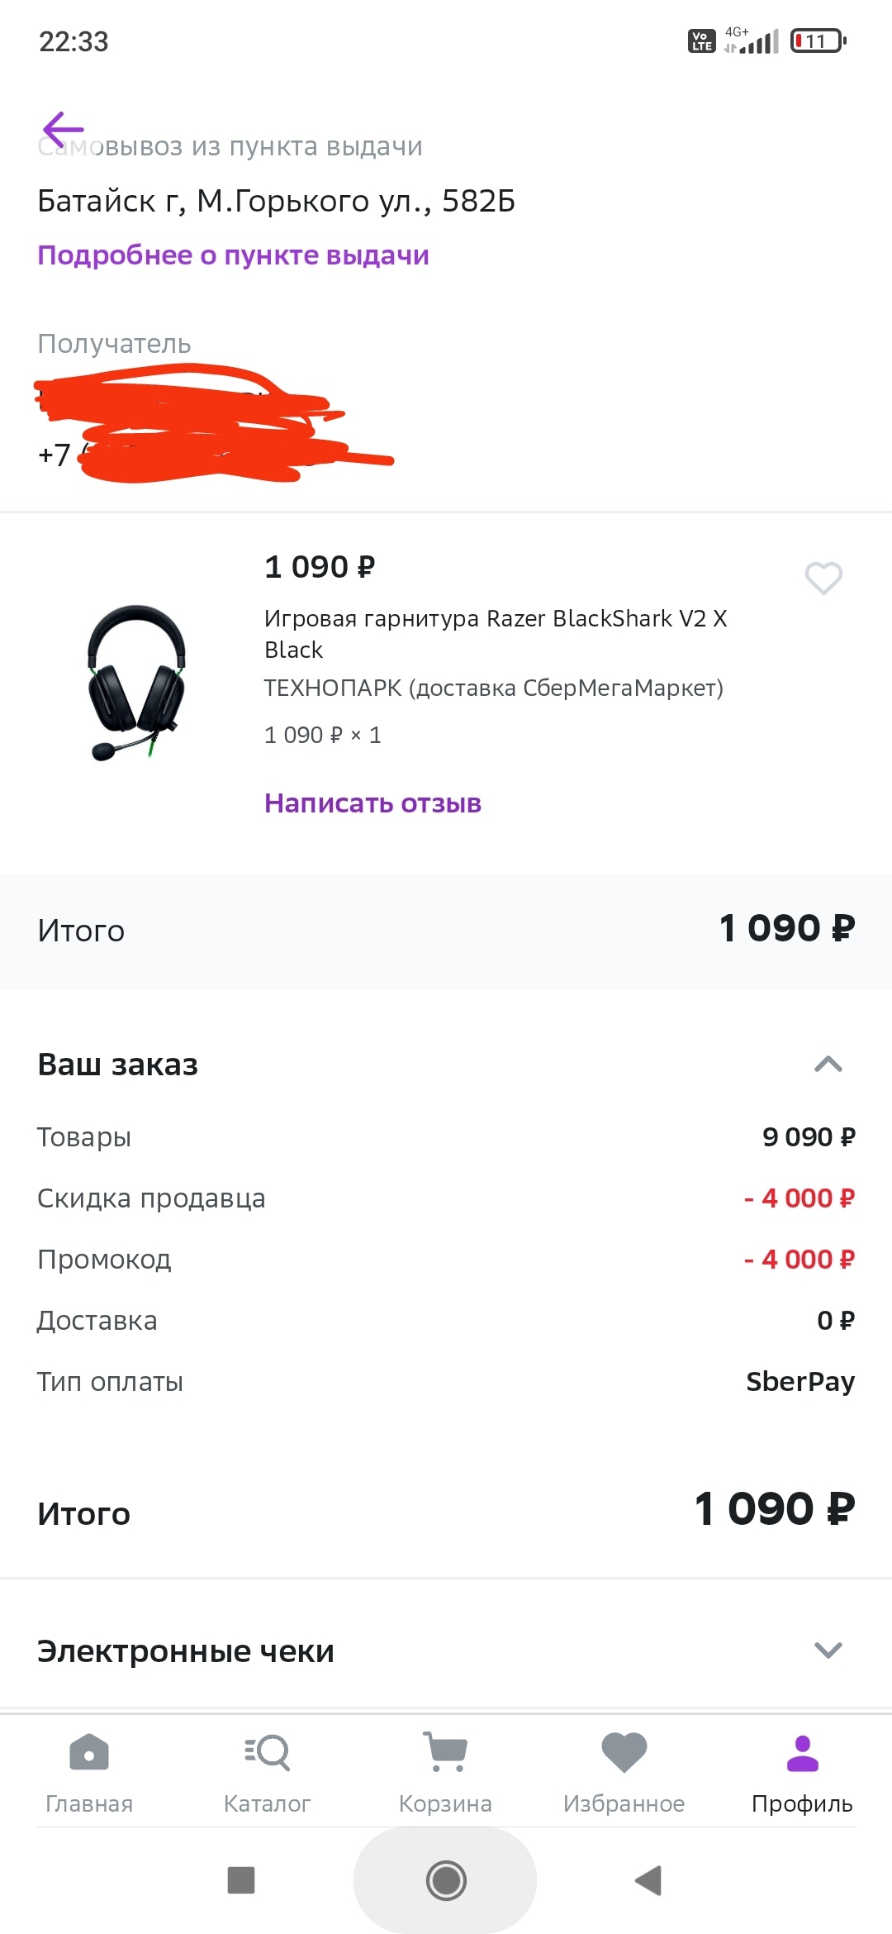The height and width of the screenshot is (1934, 892).
Task: Collapse the Ваш заказ section chevron
Action: [x=828, y=1065]
